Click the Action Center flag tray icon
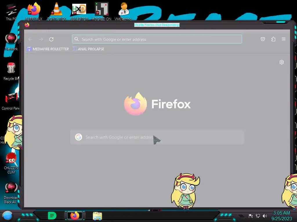Viewport: 297px width, 222px height. pyautogui.click(x=251, y=216)
